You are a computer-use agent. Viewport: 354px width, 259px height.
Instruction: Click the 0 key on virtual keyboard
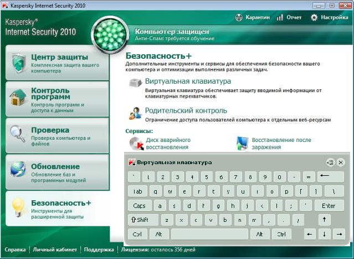click(x=280, y=177)
